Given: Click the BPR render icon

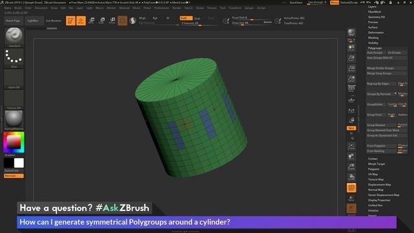Looking at the screenshot, I should click(x=351, y=32).
